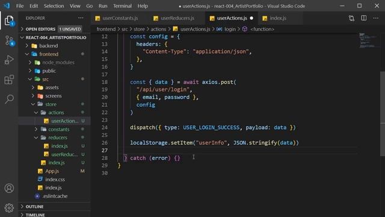Expand the constants folder

[x=55, y=129]
